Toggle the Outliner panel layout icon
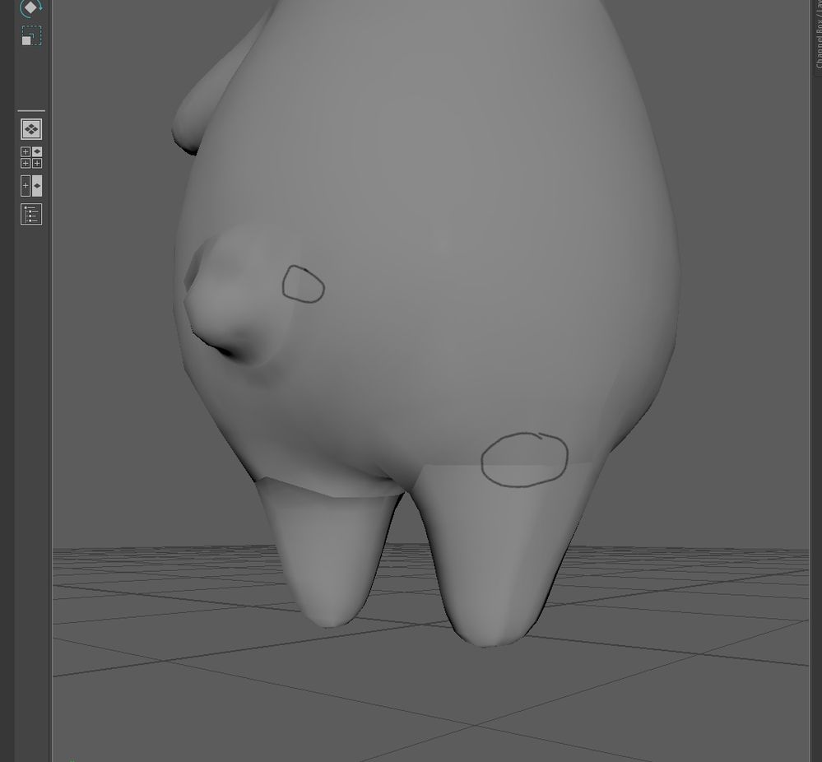The image size is (822, 762). coord(31,215)
